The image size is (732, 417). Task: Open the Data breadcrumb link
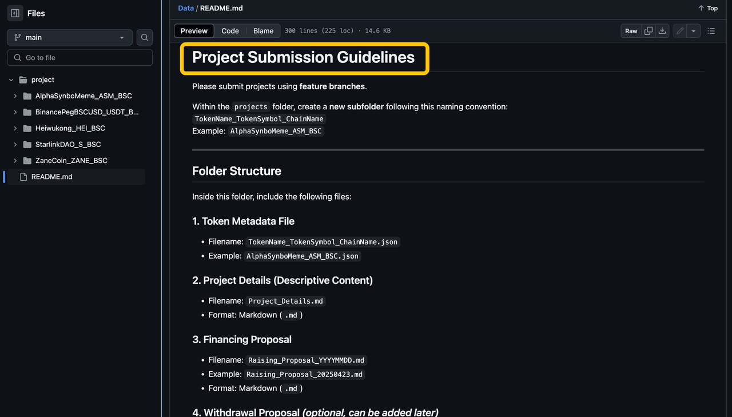pos(186,8)
